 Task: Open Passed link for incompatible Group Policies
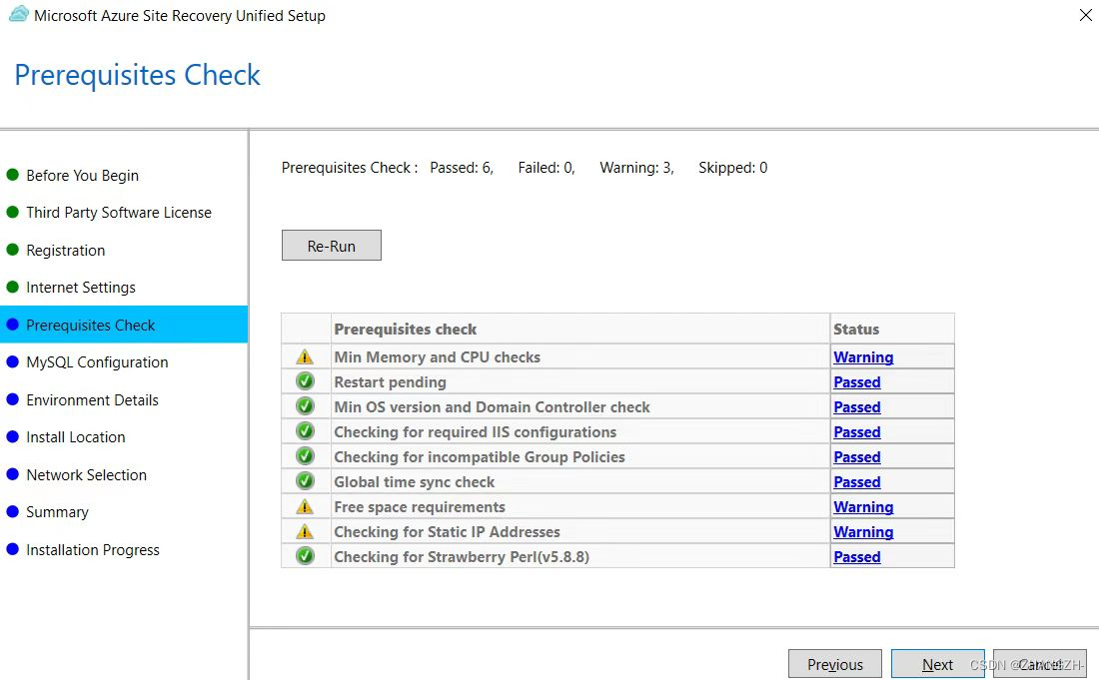(857, 457)
